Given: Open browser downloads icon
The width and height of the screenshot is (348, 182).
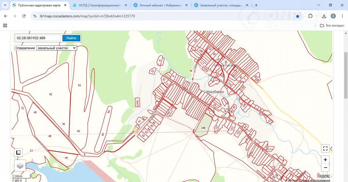Looking at the screenshot, I should (x=324, y=16).
